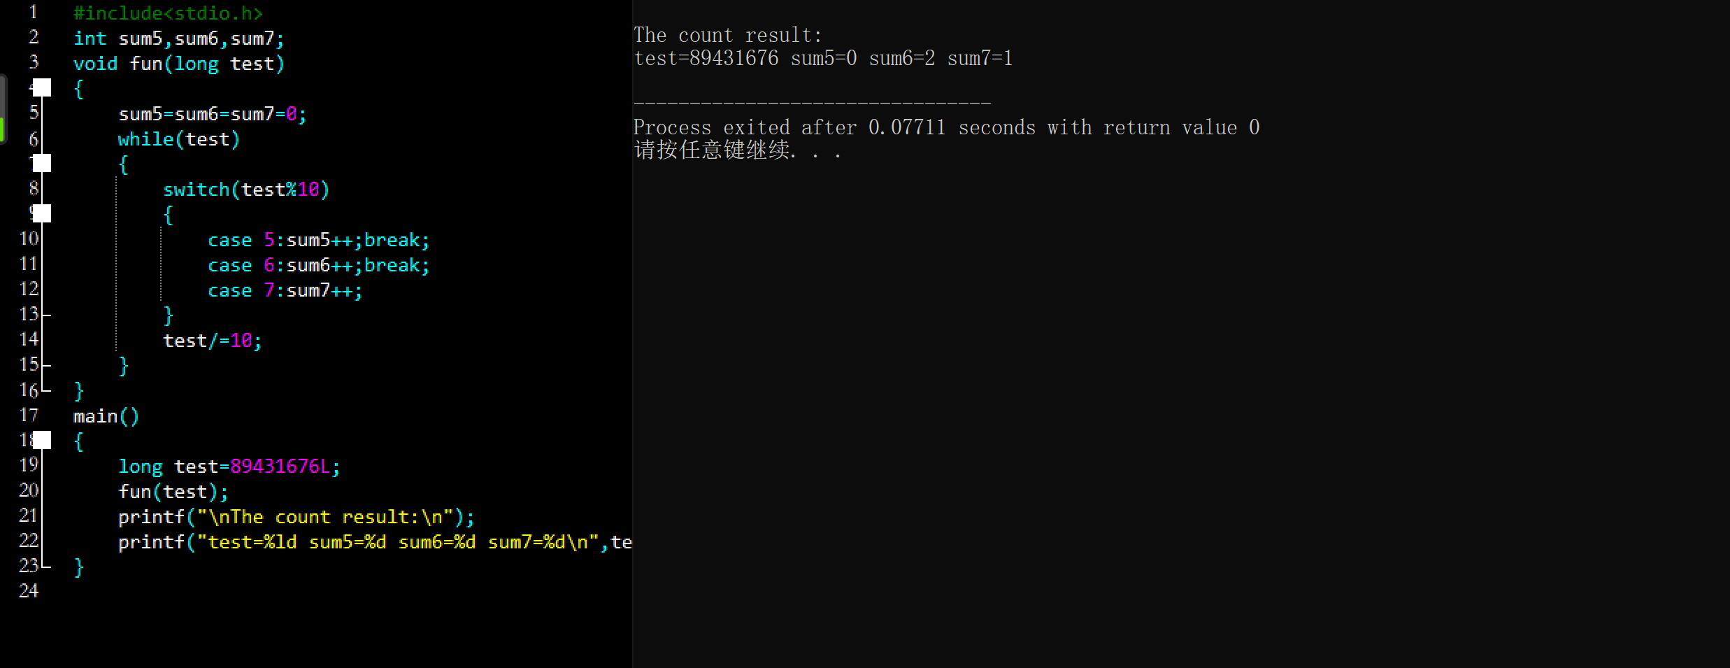The width and height of the screenshot is (1730, 668).
Task: Collapse the switch block fold marker
Action: (x=42, y=213)
